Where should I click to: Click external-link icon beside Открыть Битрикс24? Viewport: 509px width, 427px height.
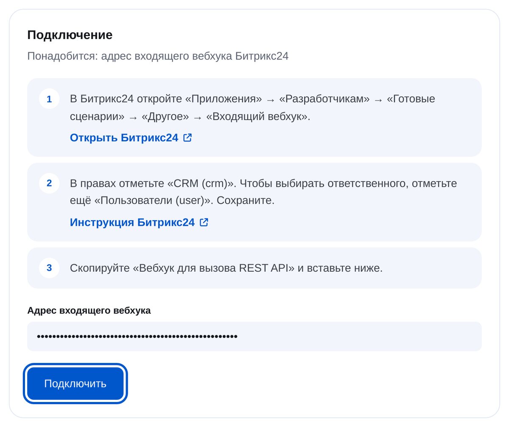(x=187, y=138)
